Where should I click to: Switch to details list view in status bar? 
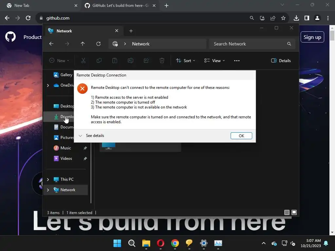(287, 212)
